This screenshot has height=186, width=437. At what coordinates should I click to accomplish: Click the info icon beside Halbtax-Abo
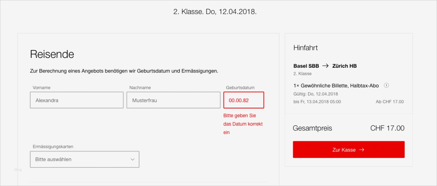click(x=387, y=86)
